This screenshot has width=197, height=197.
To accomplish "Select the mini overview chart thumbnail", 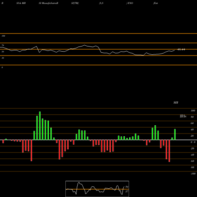I will tap(97, 189).
